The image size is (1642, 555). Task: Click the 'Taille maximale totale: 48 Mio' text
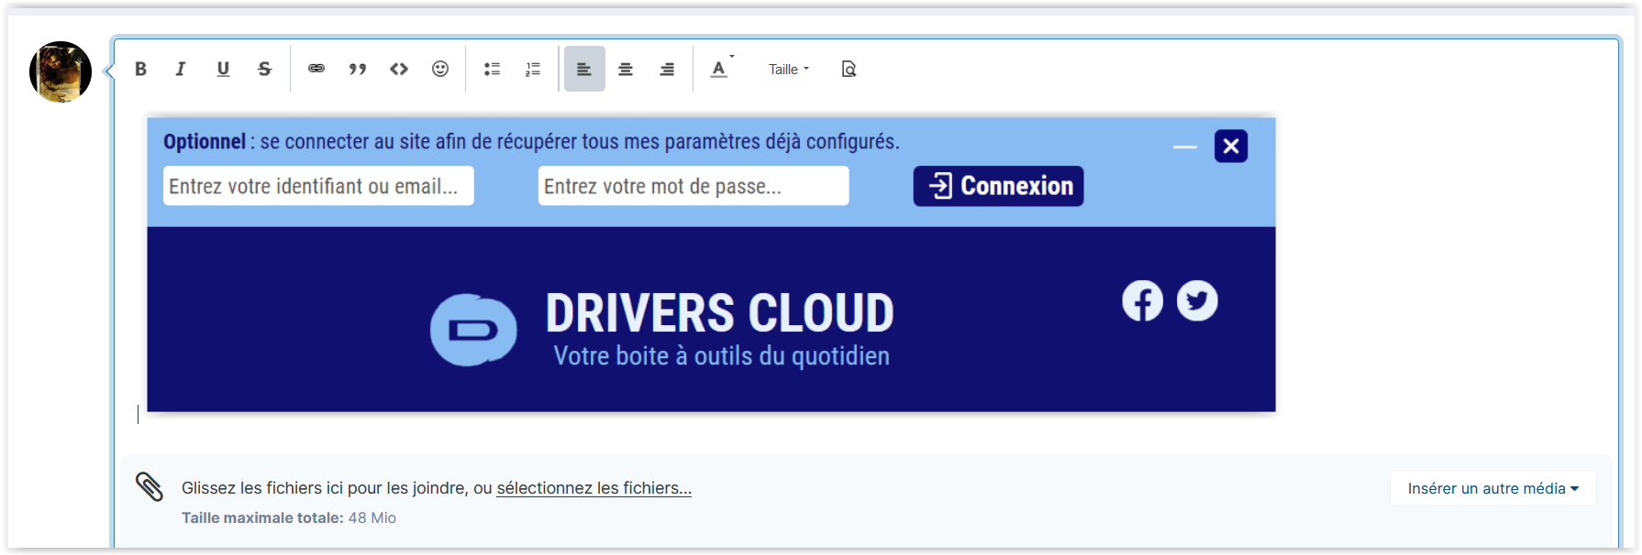tap(289, 517)
